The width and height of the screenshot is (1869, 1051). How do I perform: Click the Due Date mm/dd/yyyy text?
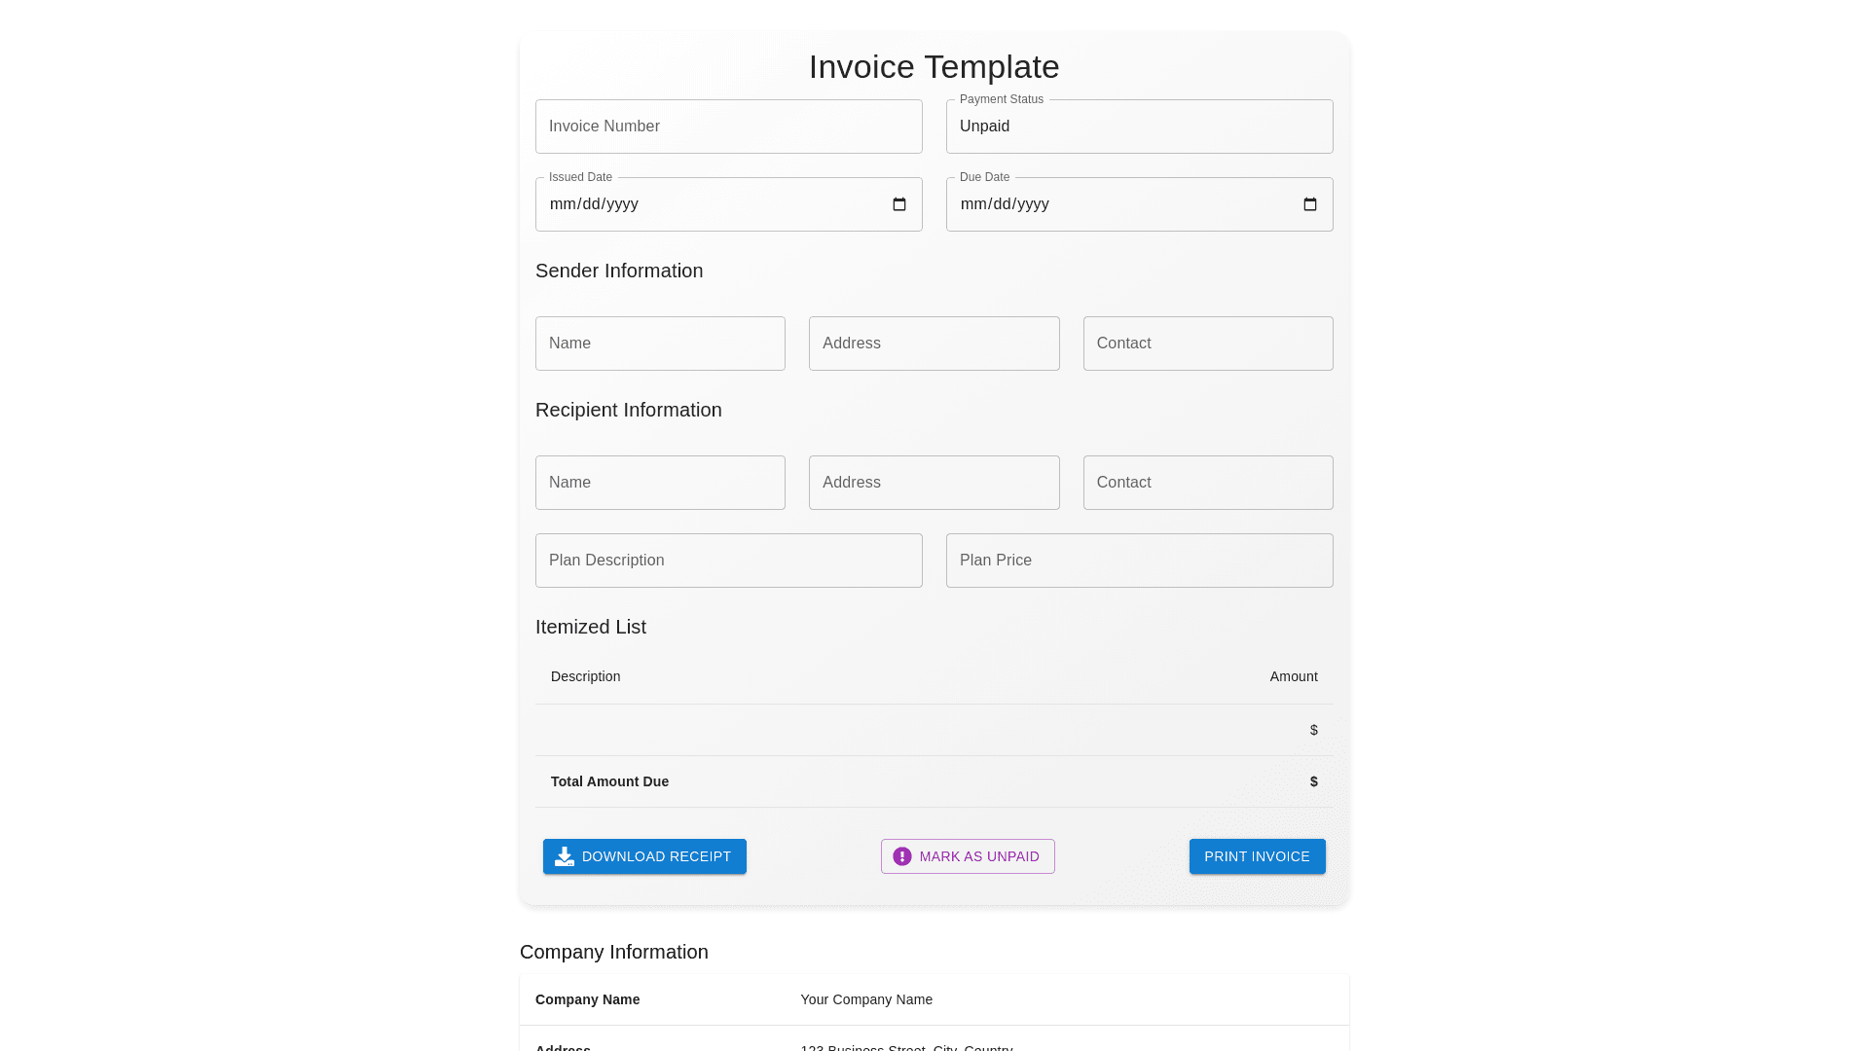1005,204
